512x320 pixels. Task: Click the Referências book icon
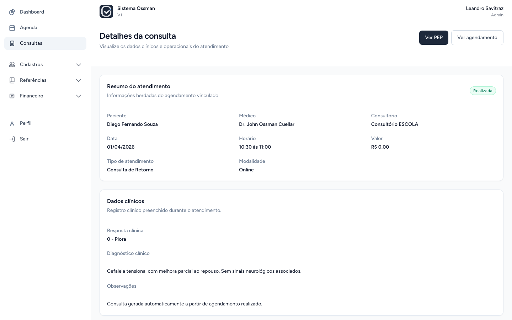pyautogui.click(x=12, y=80)
